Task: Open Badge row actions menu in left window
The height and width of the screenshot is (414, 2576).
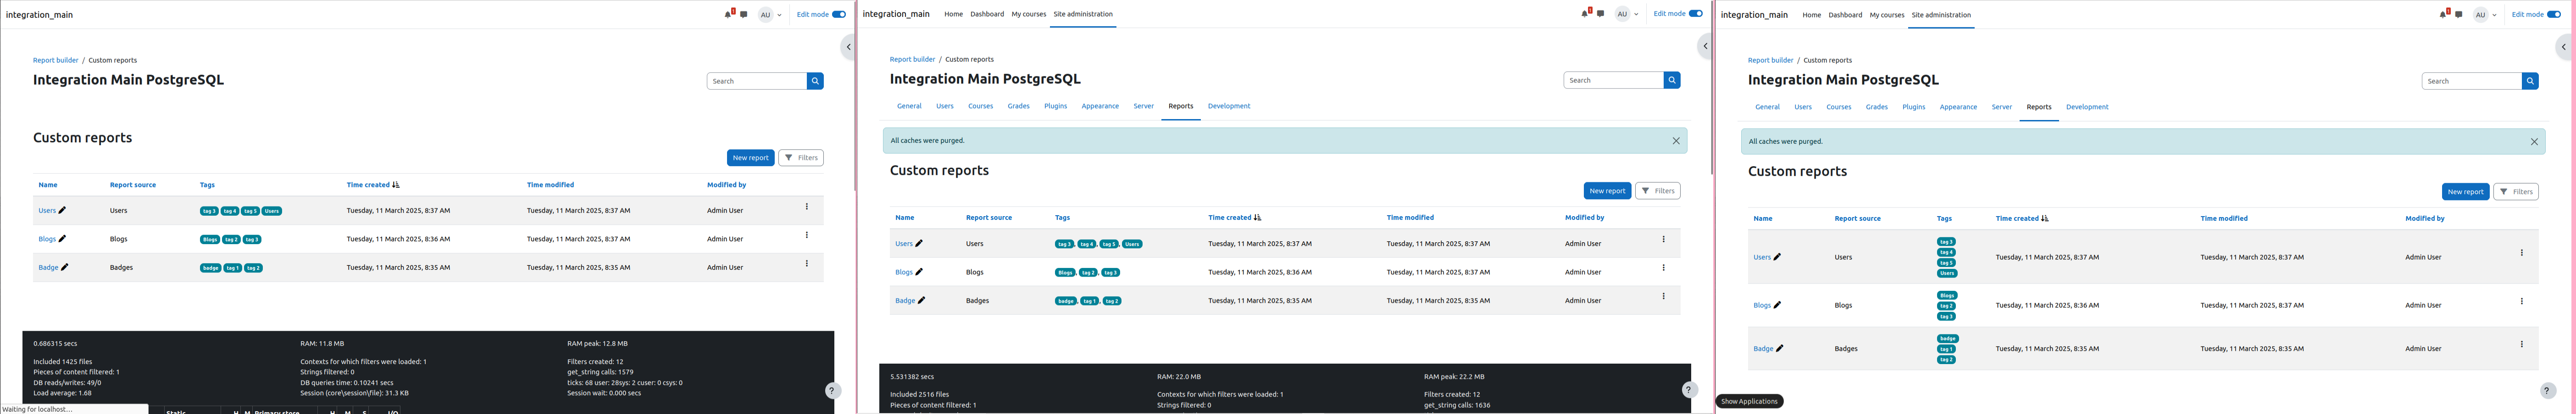Action: 806,263
